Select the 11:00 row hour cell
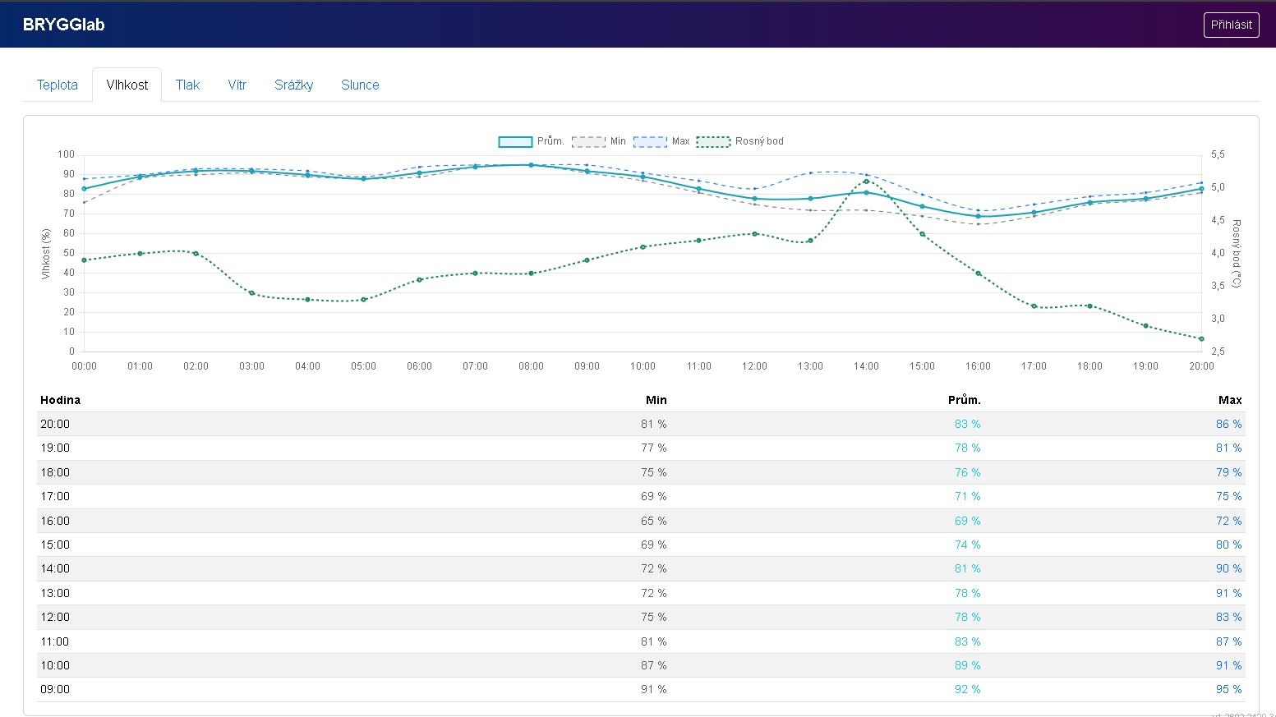This screenshot has height=717, width=1276. pyautogui.click(x=55, y=641)
